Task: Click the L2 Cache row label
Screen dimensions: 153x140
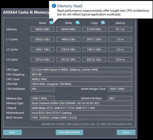Action: click(x=12, y=49)
